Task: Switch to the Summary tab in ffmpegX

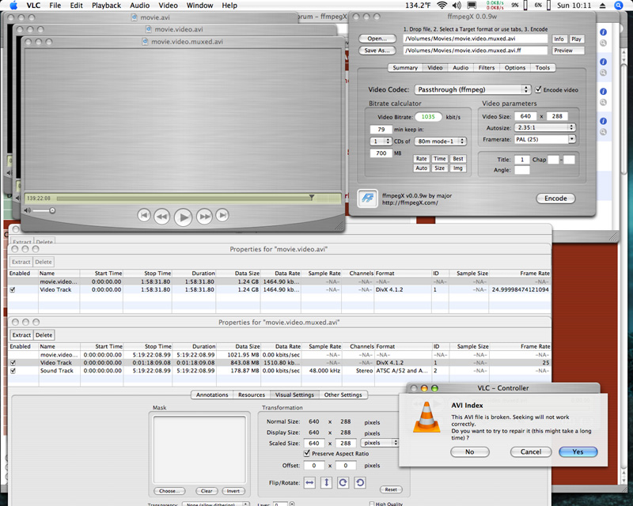Action: (405, 68)
